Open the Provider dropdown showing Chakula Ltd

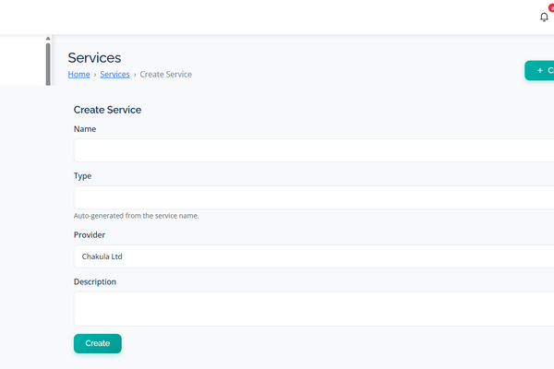[314, 256]
